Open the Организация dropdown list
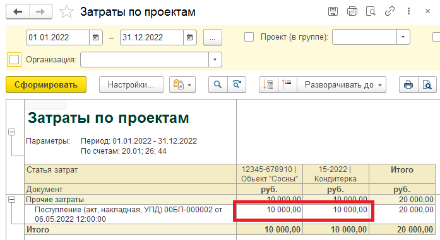The width and height of the screenshot is (440, 240). (x=215, y=59)
